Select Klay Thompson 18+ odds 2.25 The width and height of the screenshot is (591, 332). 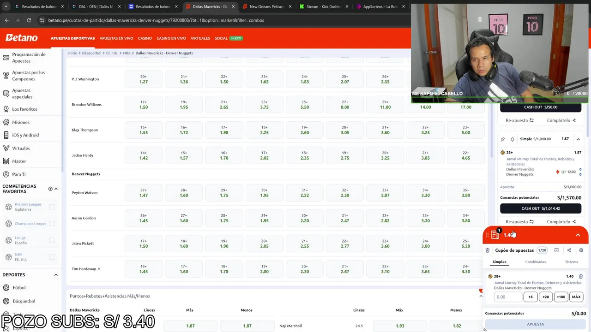point(264,130)
